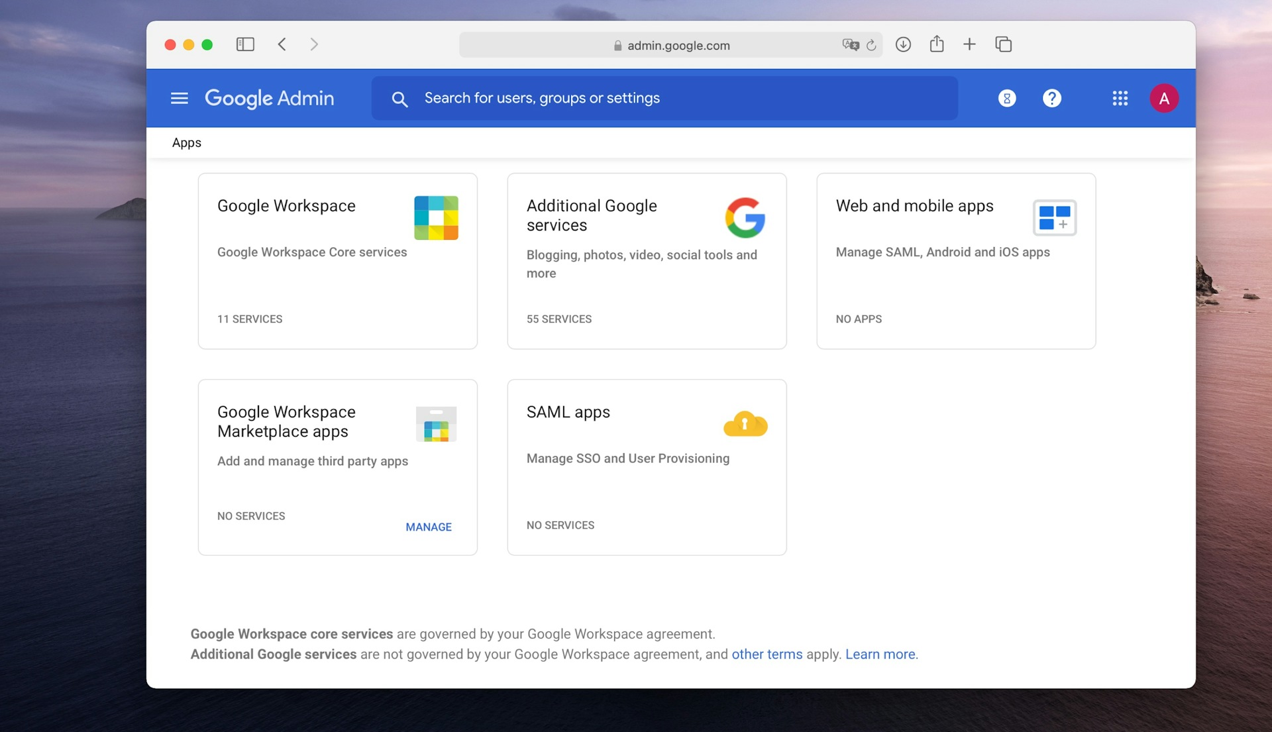
Task: Show Safari tab overview icon
Action: click(1004, 44)
